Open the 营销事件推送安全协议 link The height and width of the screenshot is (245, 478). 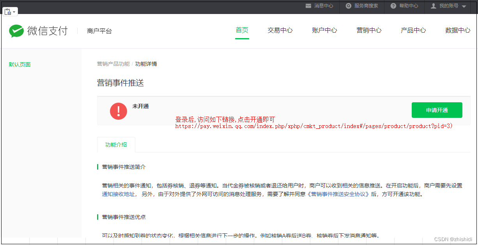point(338,194)
